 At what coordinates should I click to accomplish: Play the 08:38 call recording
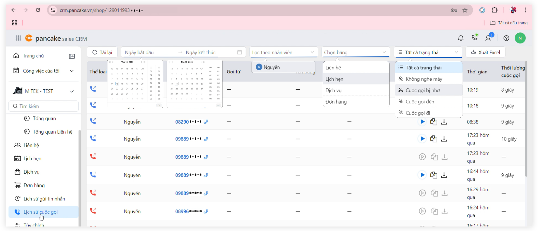[422, 122]
